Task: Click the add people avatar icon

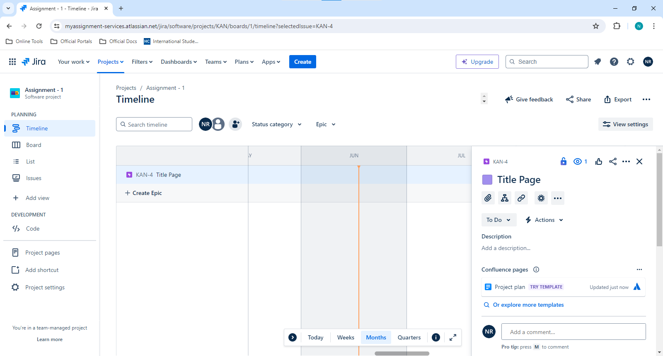Action: [x=235, y=124]
